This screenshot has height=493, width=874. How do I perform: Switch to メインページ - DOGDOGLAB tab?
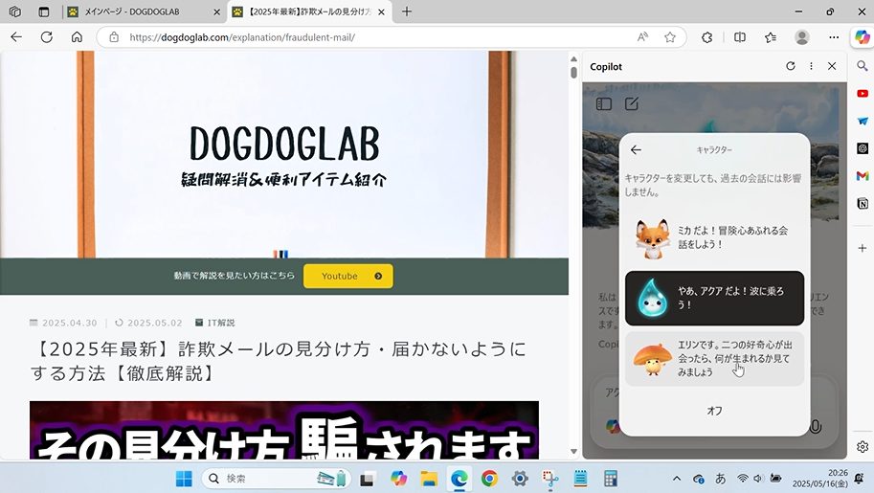point(144,11)
